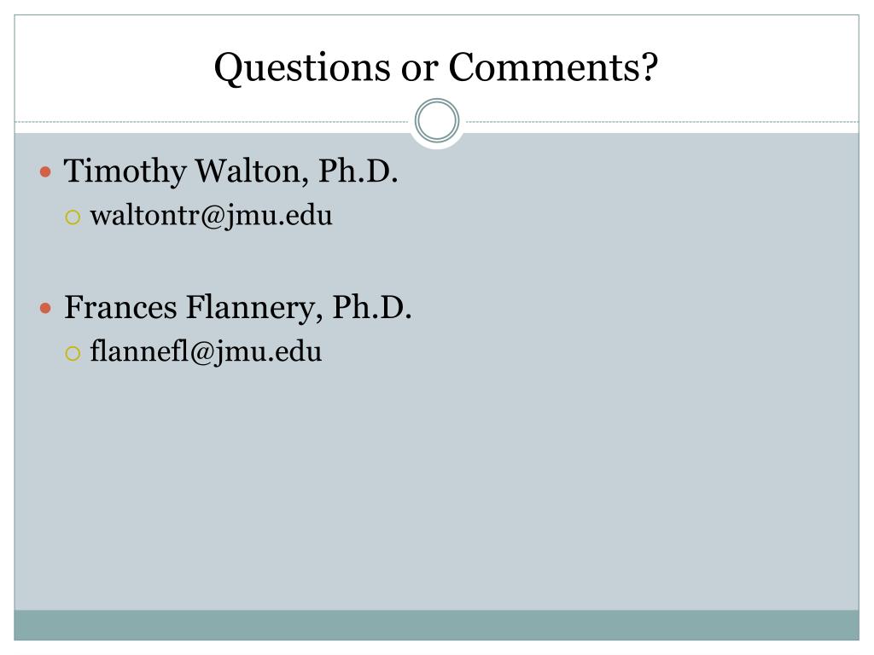The image size is (874, 655).
Task: Click the dashed divider line right of circle
Action: pos(662,121)
